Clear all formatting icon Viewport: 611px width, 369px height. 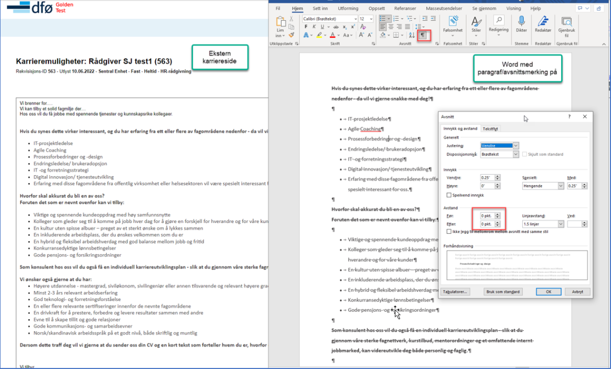point(363,27)
